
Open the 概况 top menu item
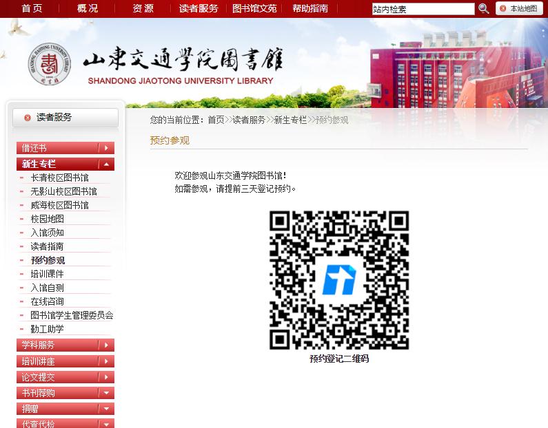click(88, 8)
